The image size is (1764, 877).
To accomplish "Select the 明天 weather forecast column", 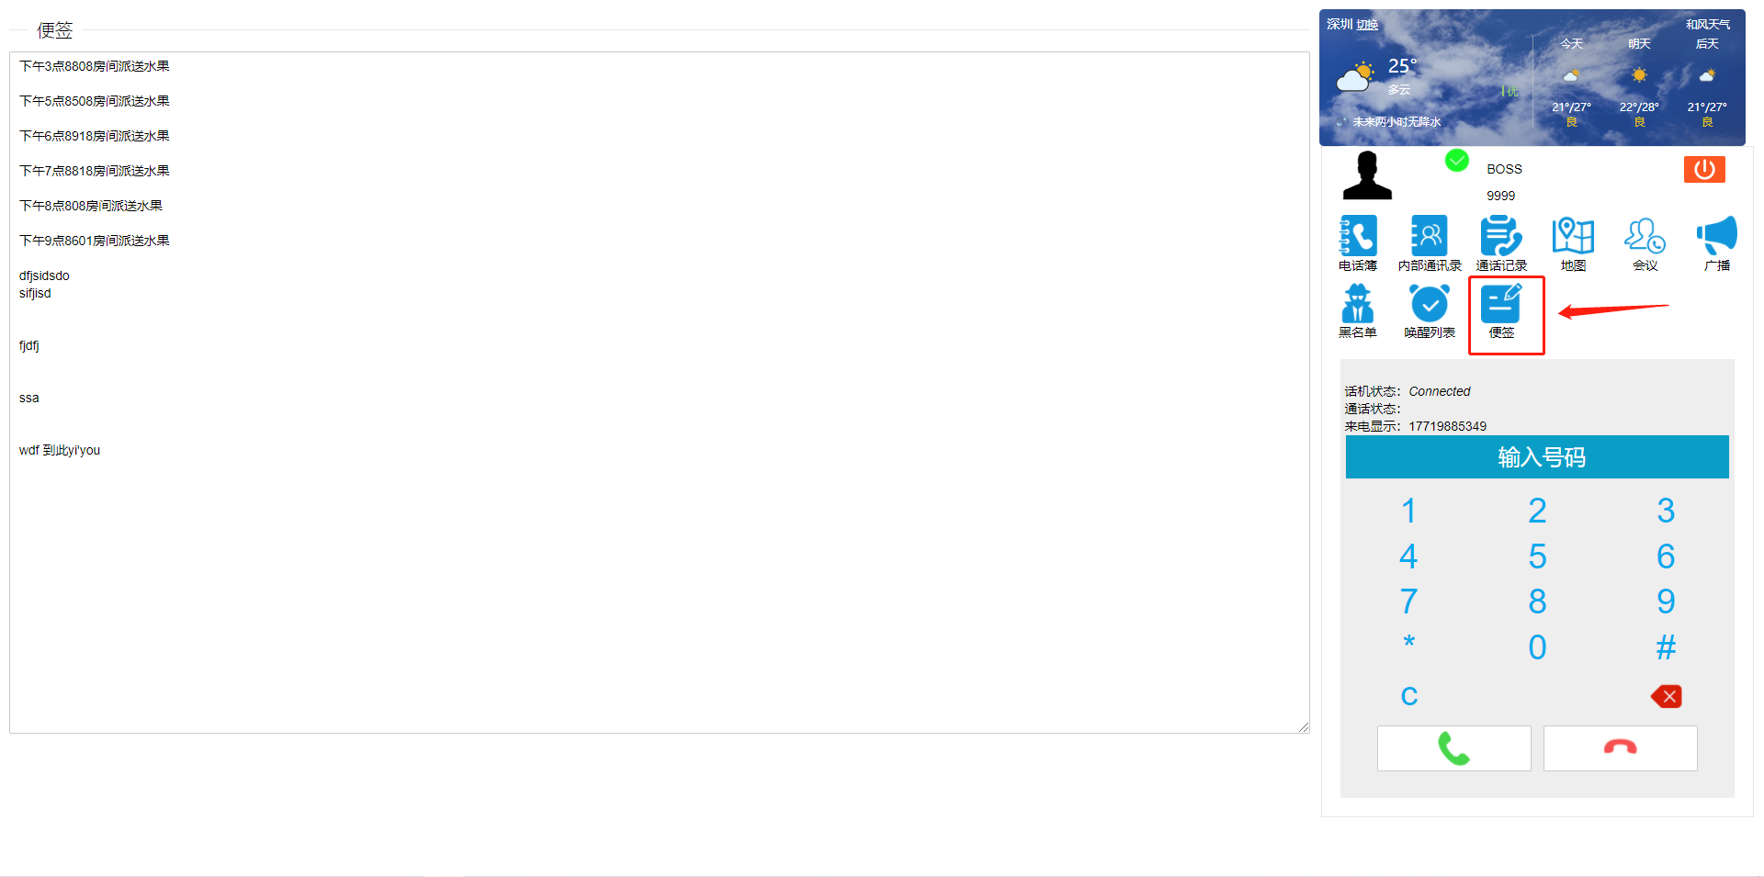I will (x=1638, y=78).
